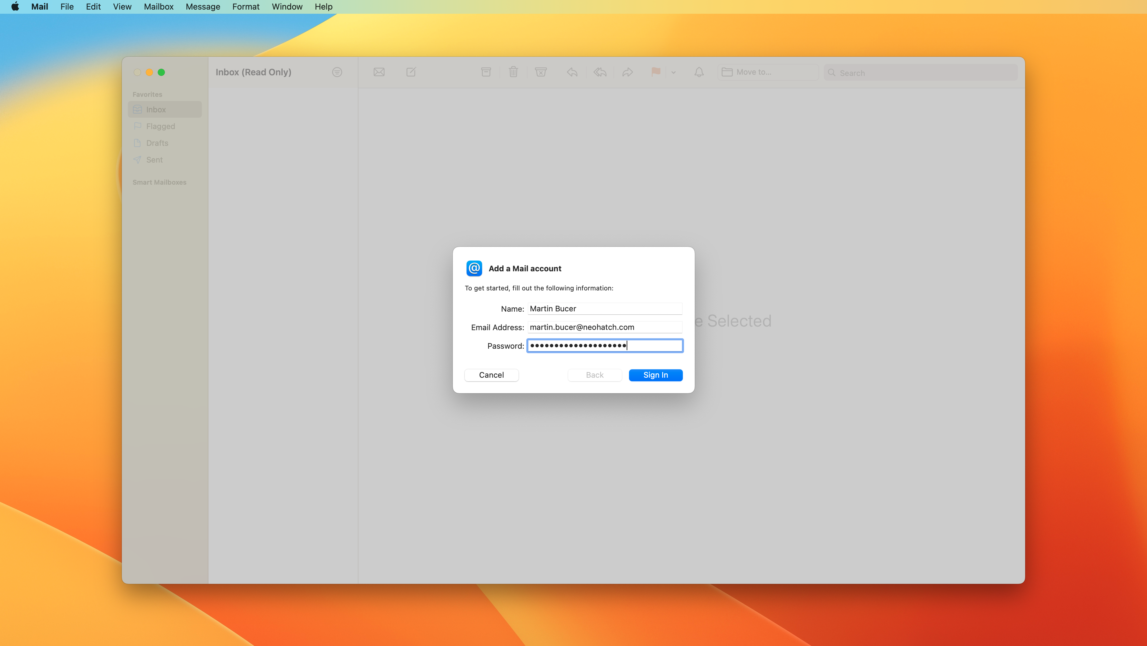This screenshot has width=1147, height=646.
Task: Click the Back button
Action: [594, 375]
